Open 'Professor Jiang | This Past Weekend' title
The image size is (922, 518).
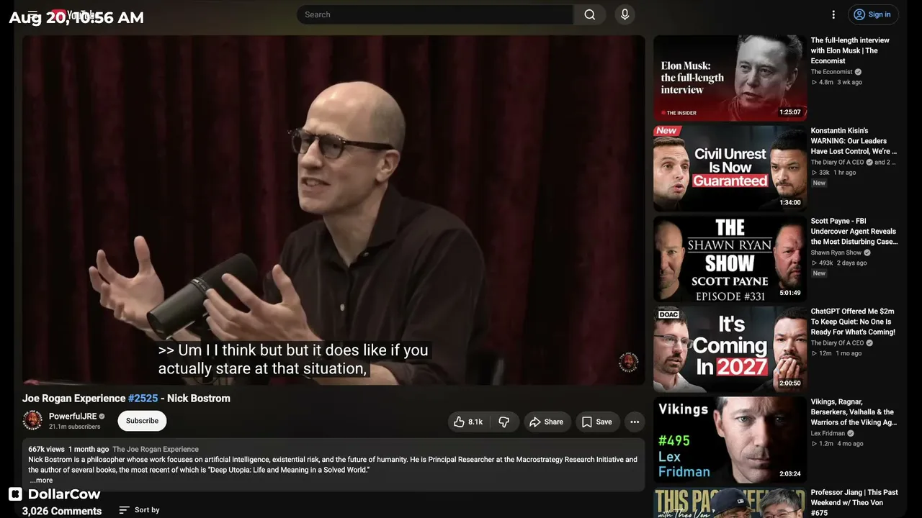(854, 502)
